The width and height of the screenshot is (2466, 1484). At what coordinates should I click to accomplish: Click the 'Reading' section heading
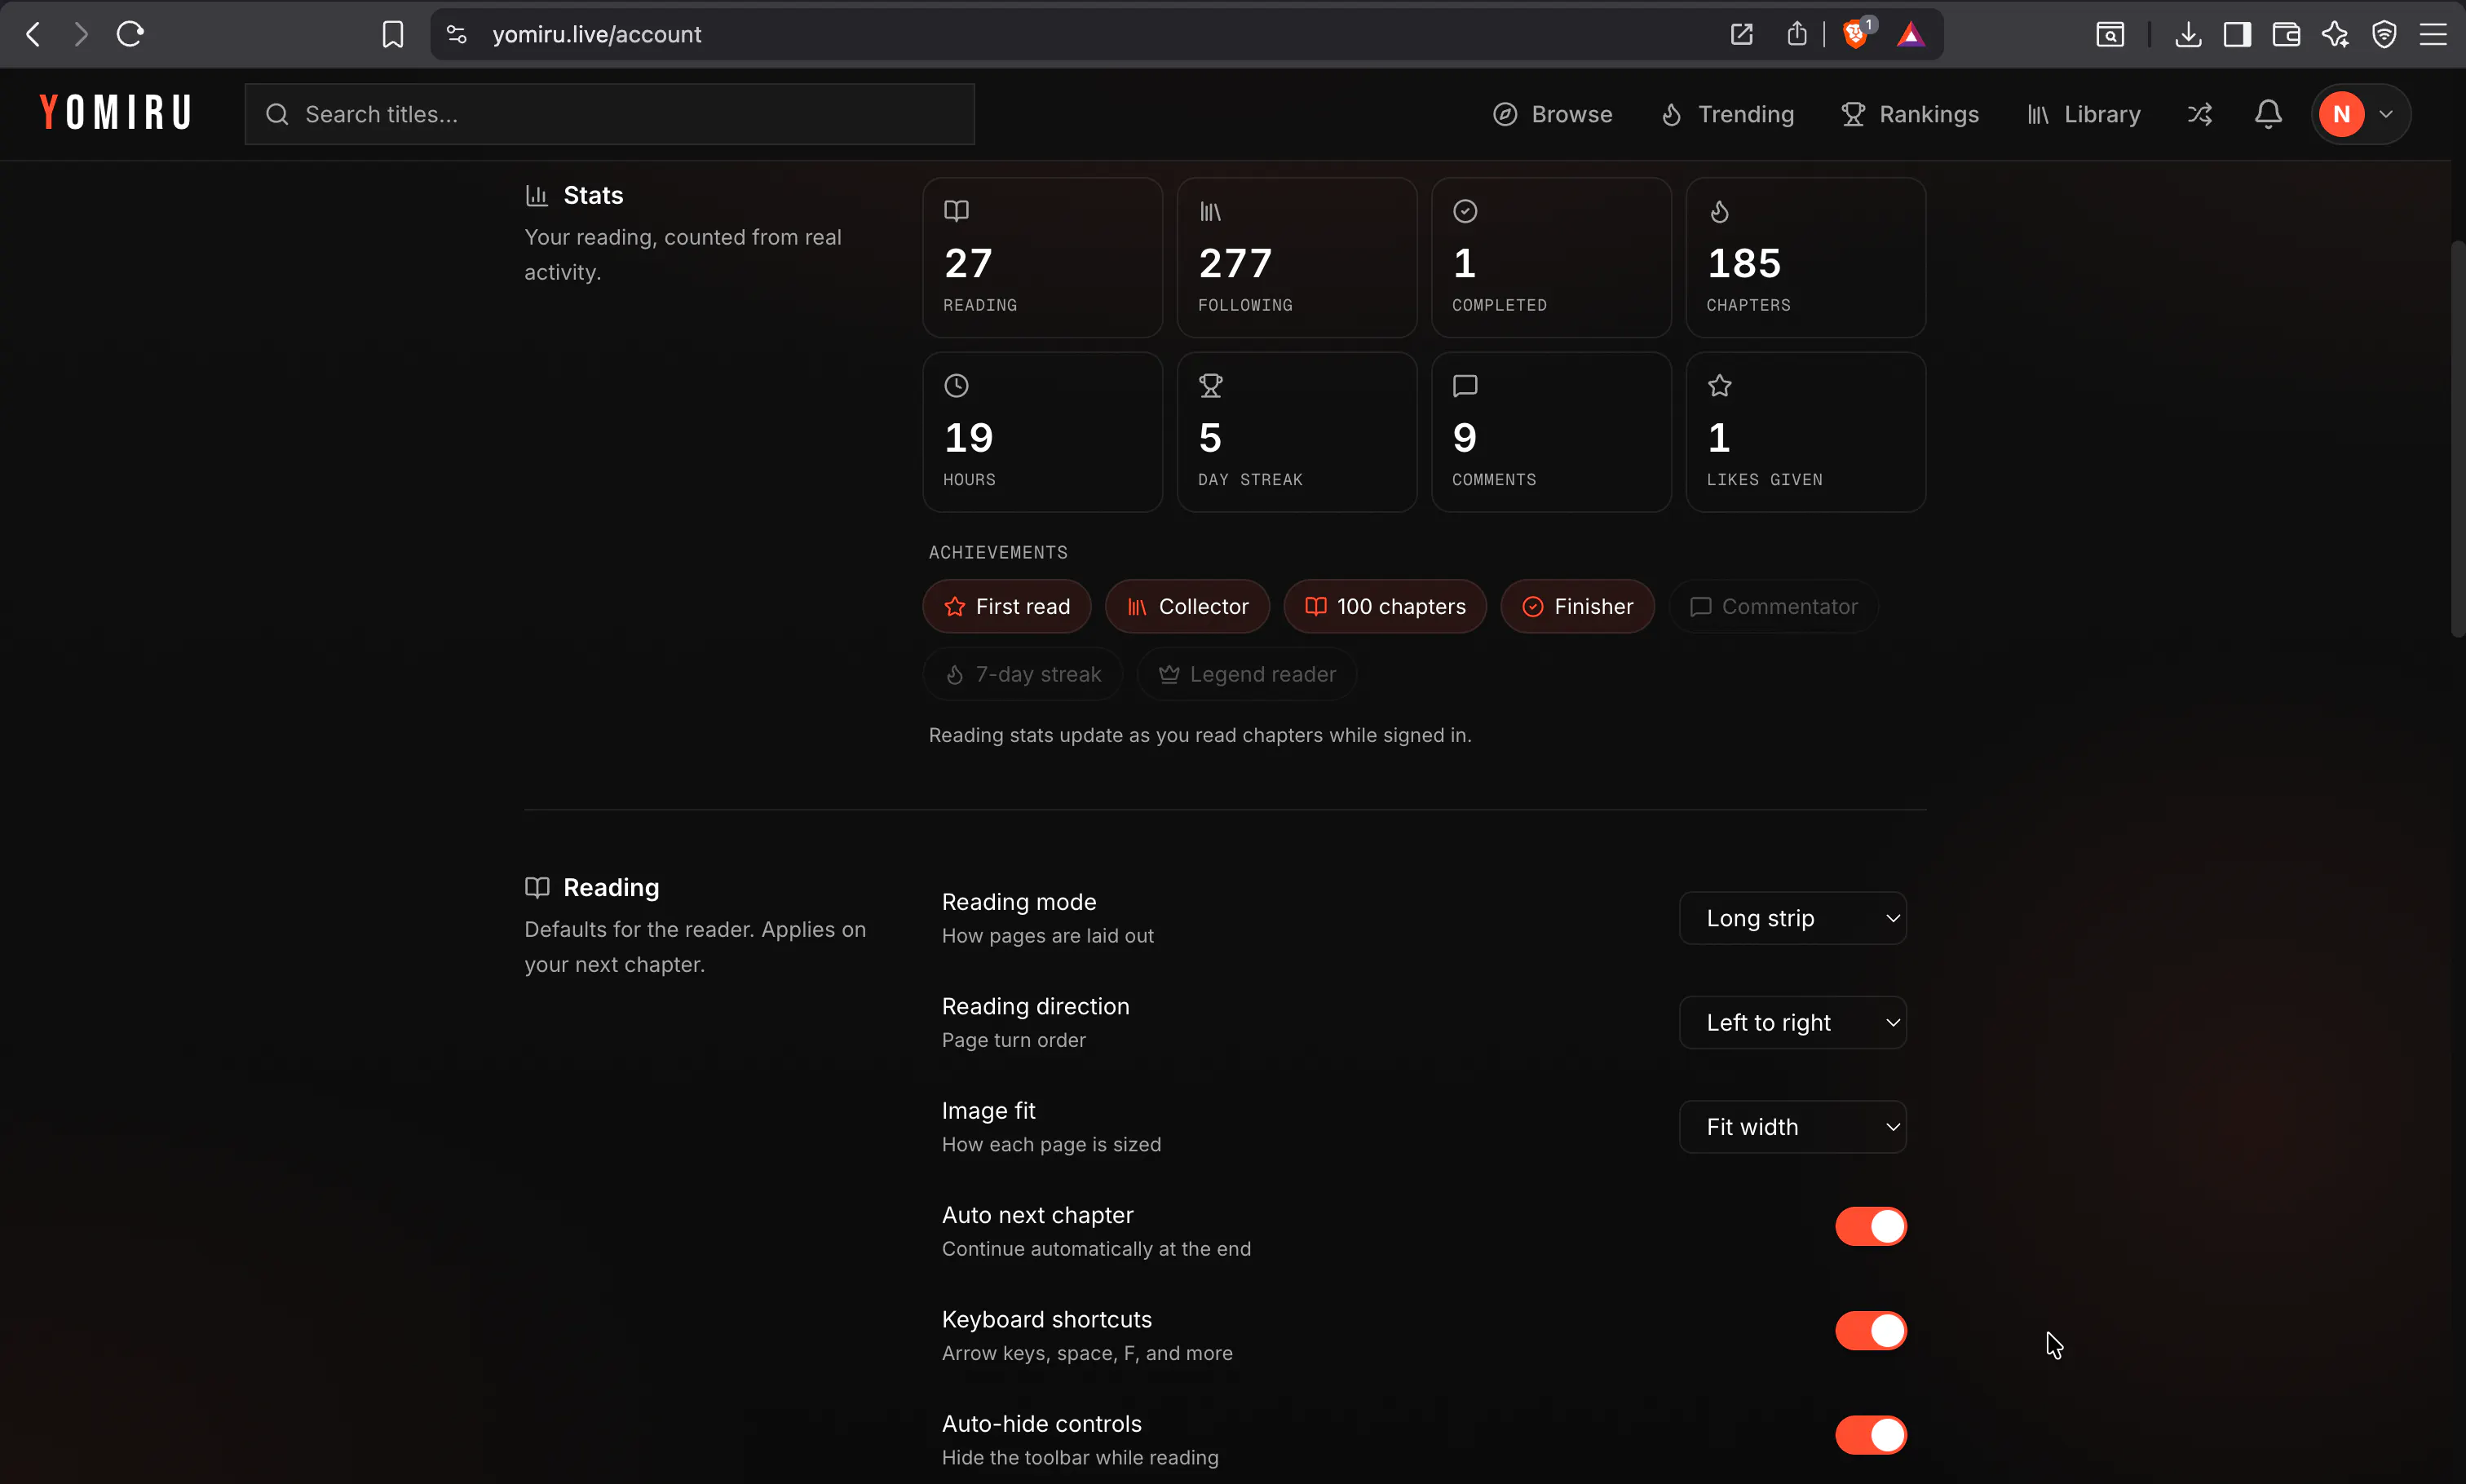[611, 887]
